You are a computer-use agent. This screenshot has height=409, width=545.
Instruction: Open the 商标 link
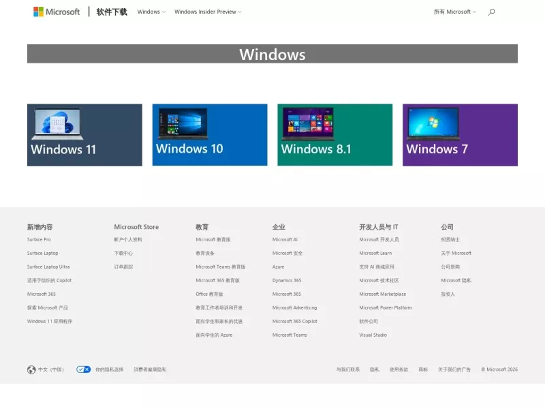(x=423, y=369)
